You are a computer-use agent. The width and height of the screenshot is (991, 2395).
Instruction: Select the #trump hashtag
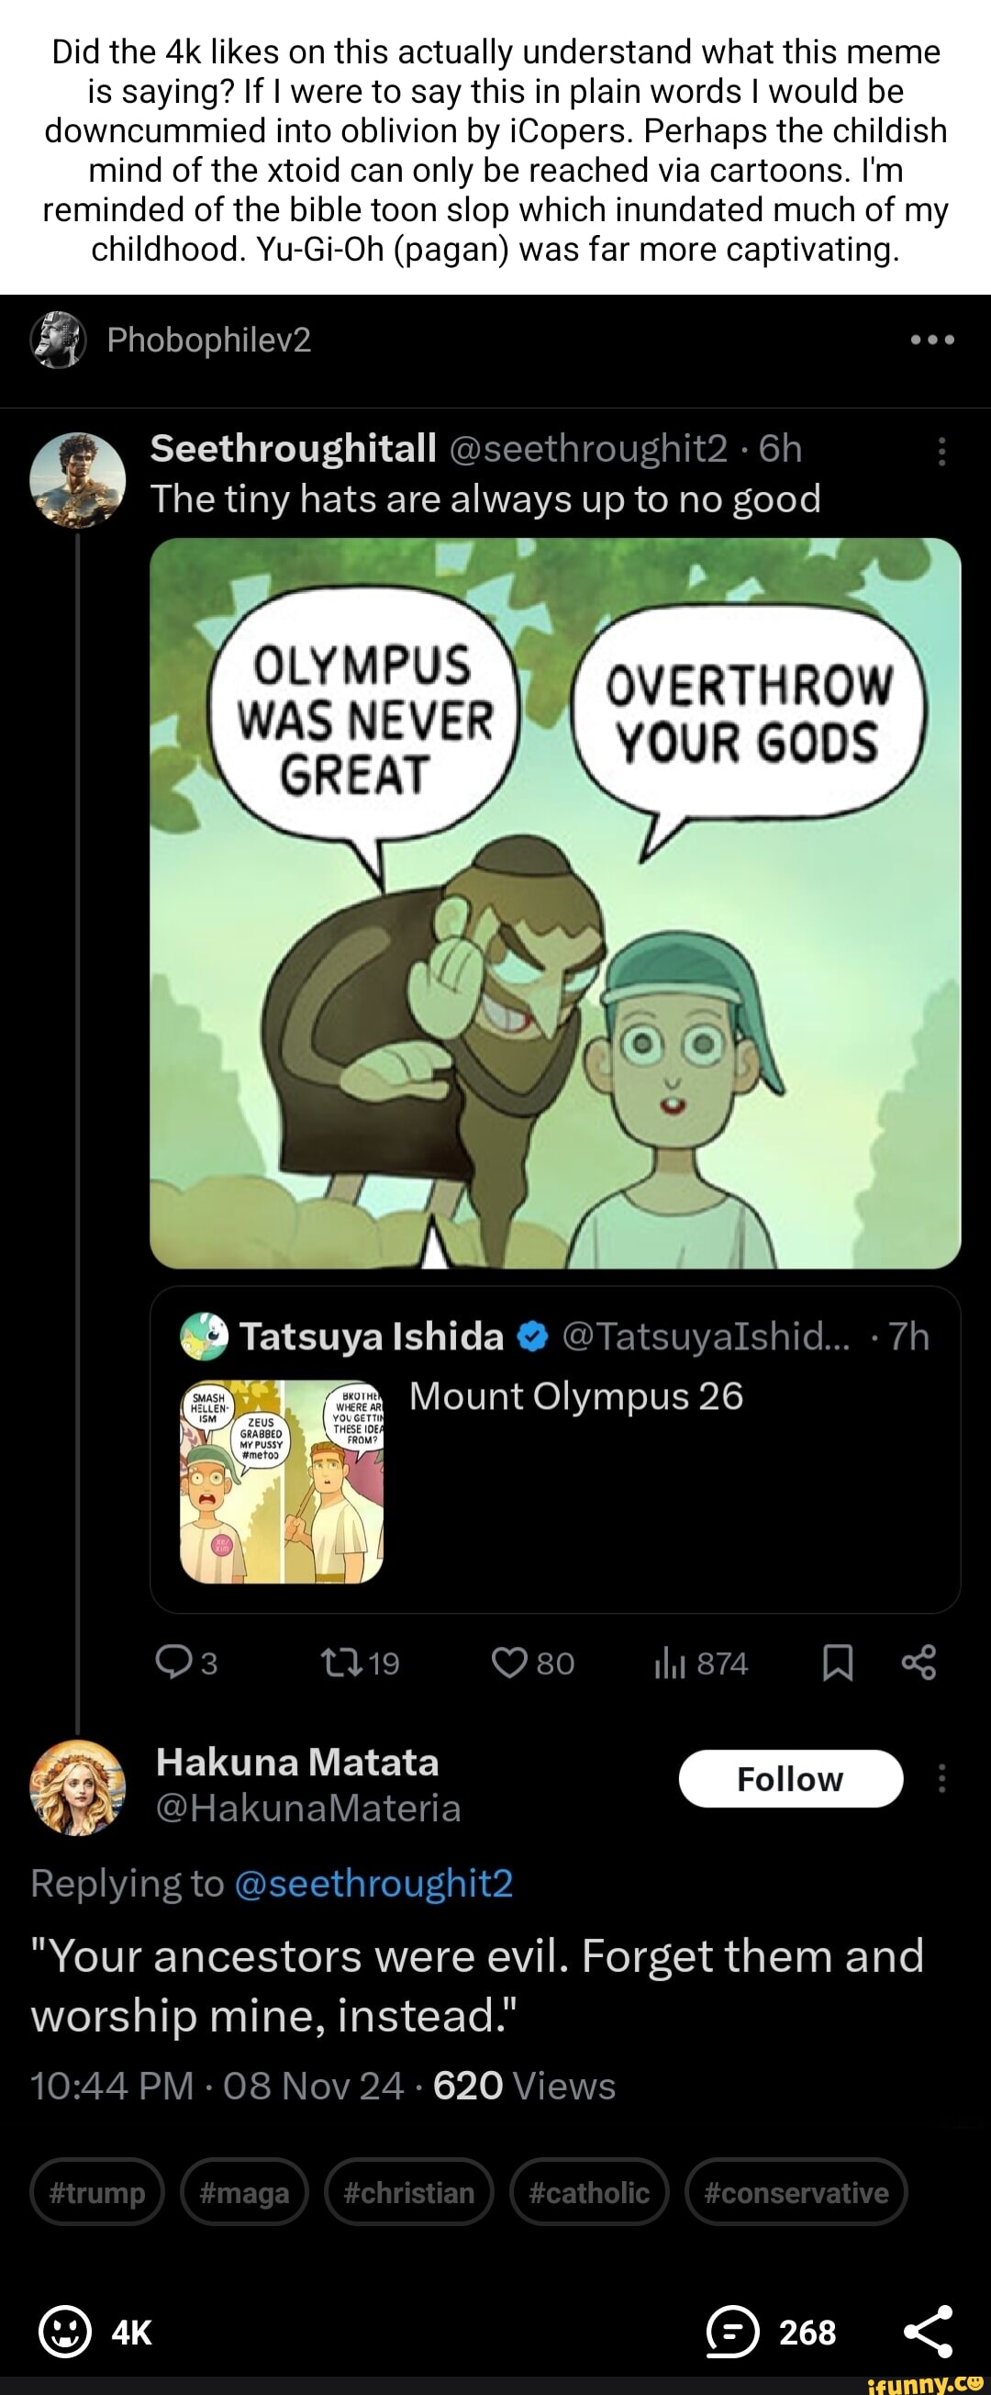[95, 2193]
